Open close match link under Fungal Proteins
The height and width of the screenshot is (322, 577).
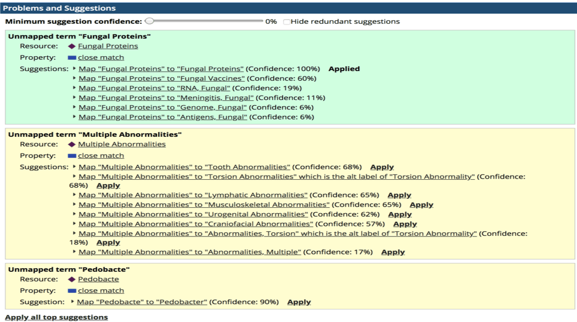[x=101, y=57]
